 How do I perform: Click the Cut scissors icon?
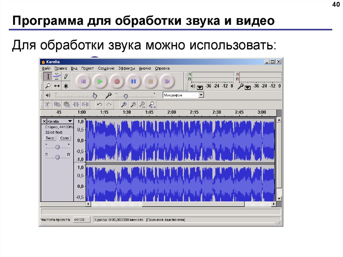click(x=48, y=105)
